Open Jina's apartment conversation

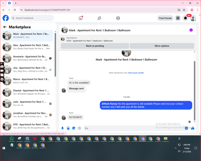(27, 70)
